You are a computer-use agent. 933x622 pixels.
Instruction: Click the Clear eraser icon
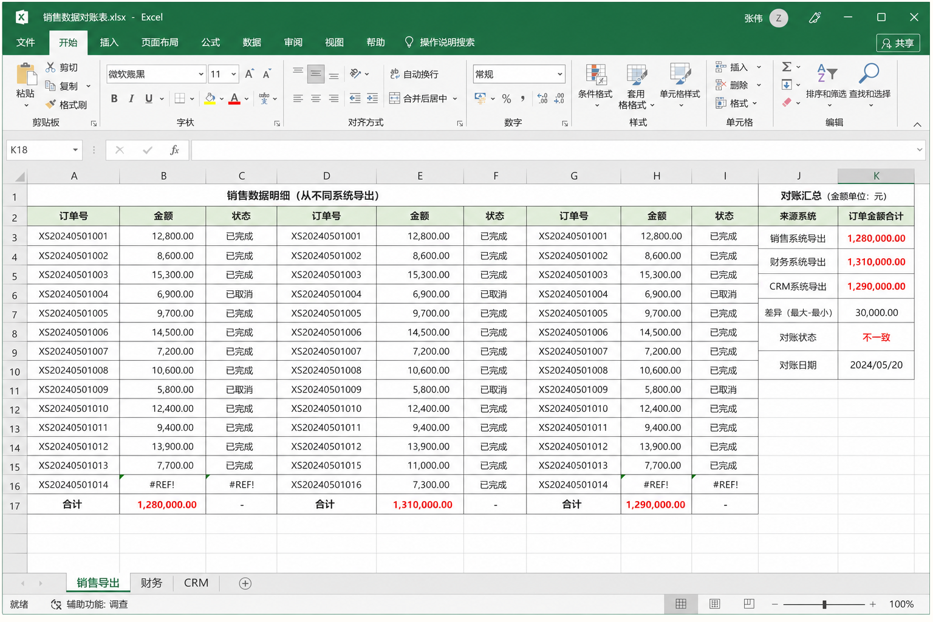pos(787,103)
